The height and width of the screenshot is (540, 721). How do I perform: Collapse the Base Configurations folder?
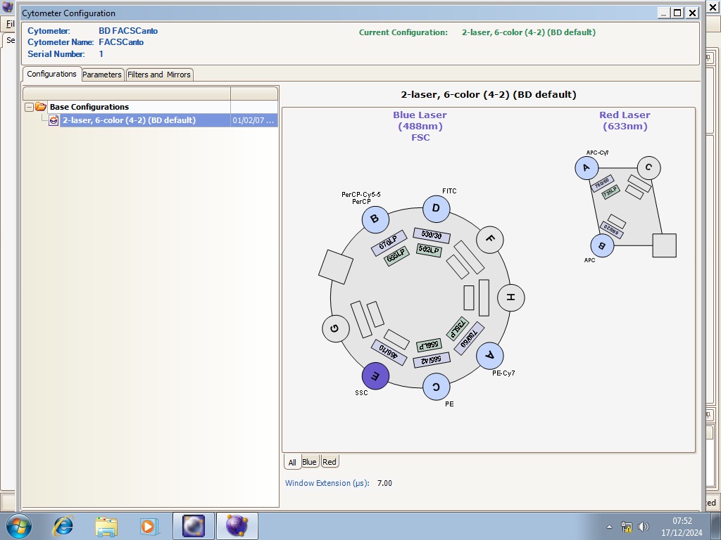(x=29, y=107)
